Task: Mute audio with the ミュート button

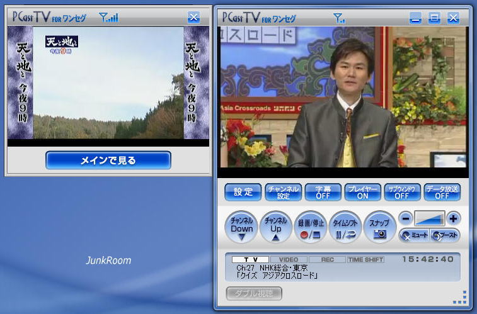Action: click(x=415, y=235)
